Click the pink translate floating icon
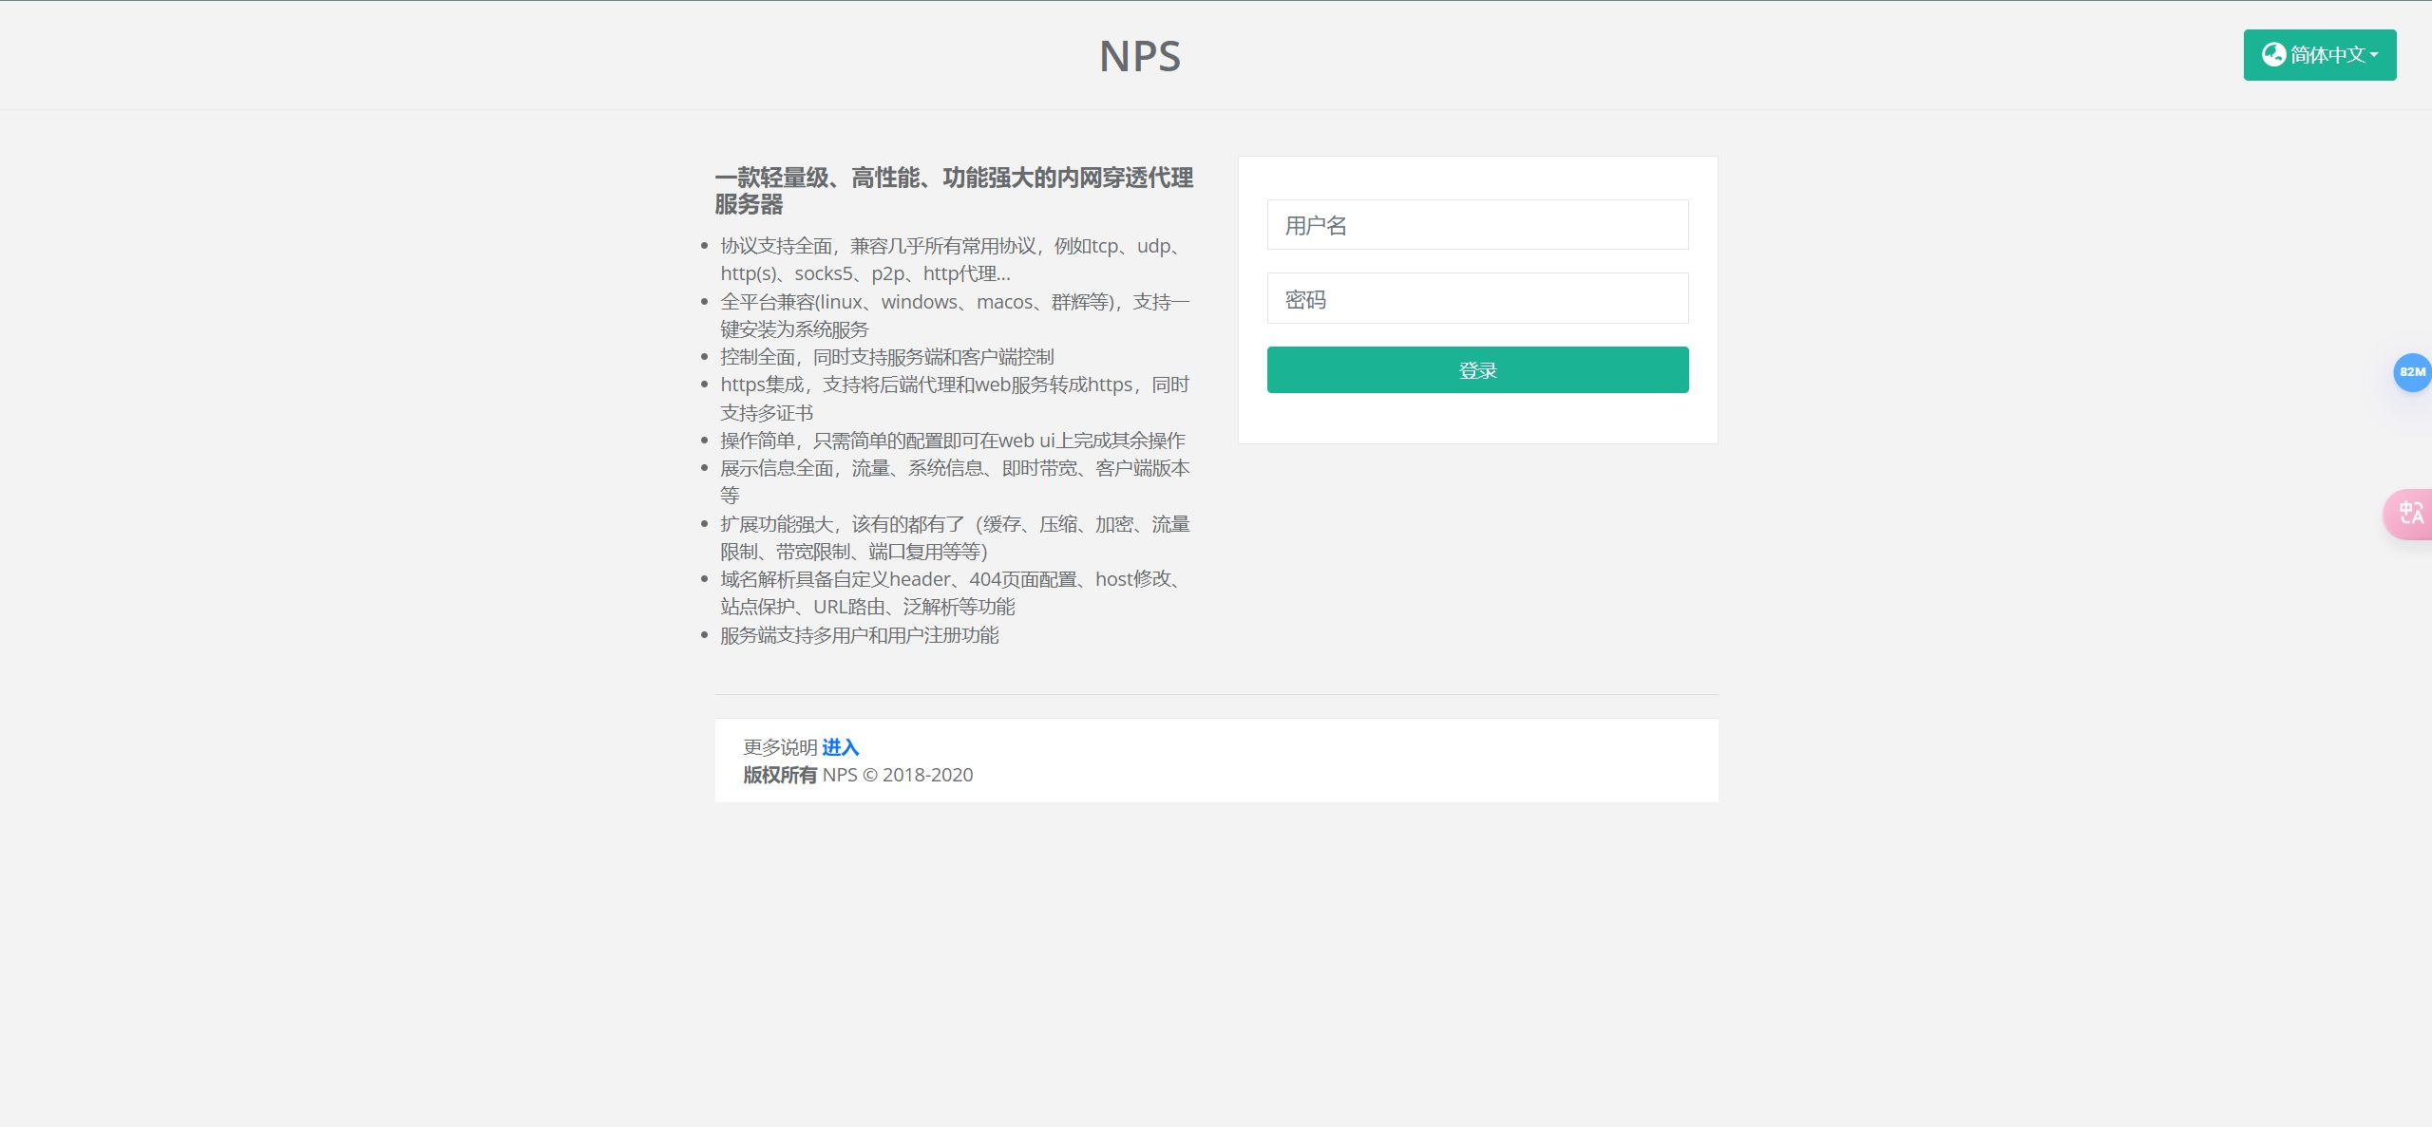 [2410, 514]
